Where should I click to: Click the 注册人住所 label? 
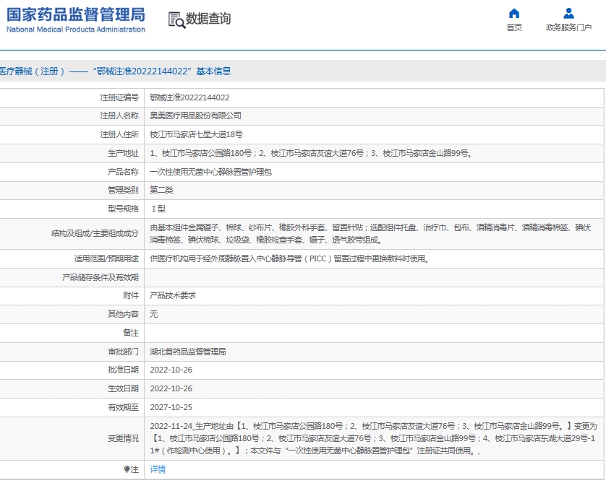point(119,134)
